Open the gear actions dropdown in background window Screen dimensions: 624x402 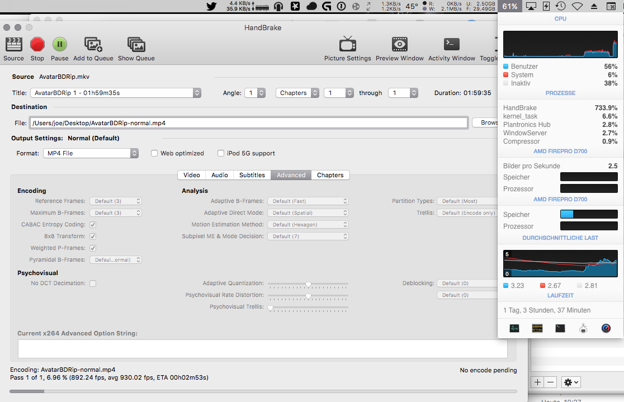click(571, 382)
